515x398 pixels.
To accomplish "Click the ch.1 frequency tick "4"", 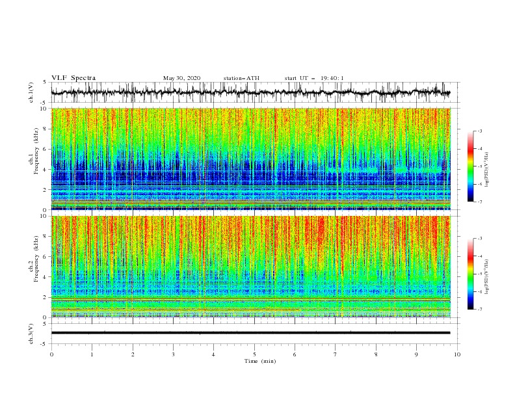I will (46, 170).
